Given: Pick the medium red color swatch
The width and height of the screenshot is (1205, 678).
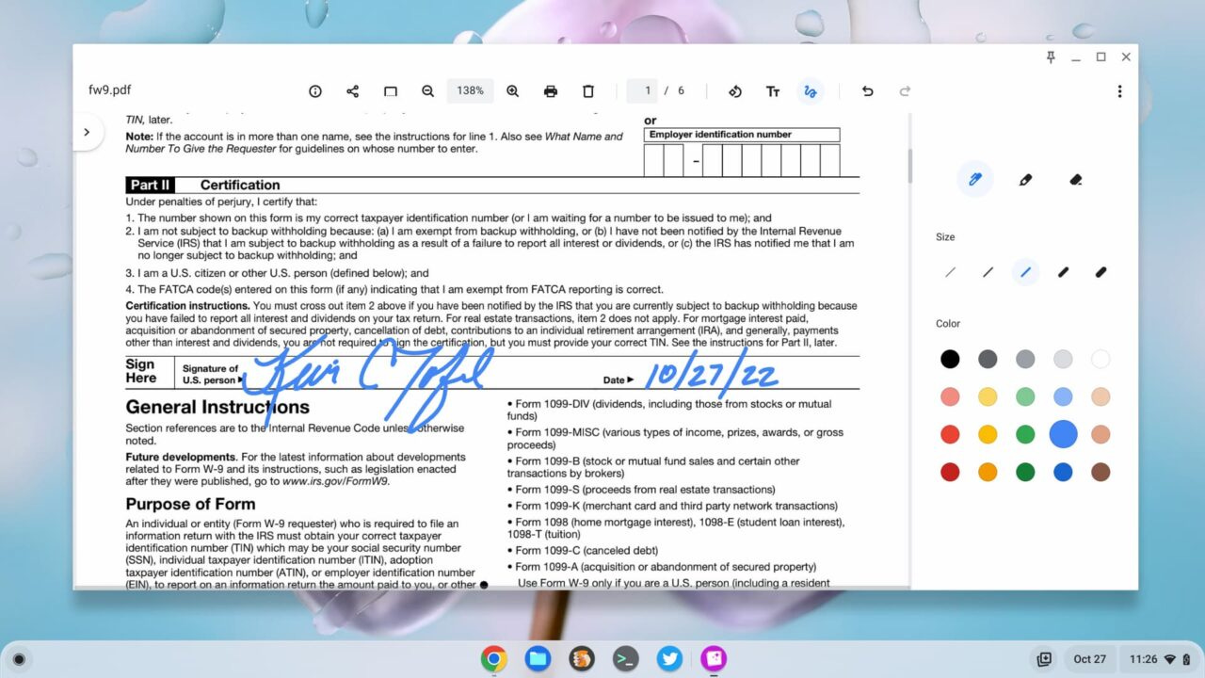Looking at the screenshot, I should click(x=950, y=434).
